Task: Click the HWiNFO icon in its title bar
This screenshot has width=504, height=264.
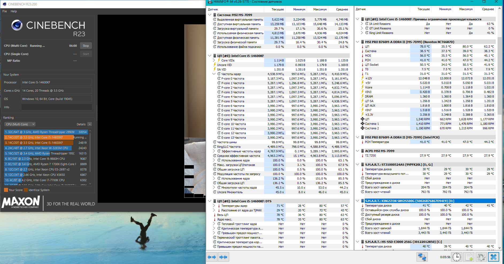Action: (210, 2)
